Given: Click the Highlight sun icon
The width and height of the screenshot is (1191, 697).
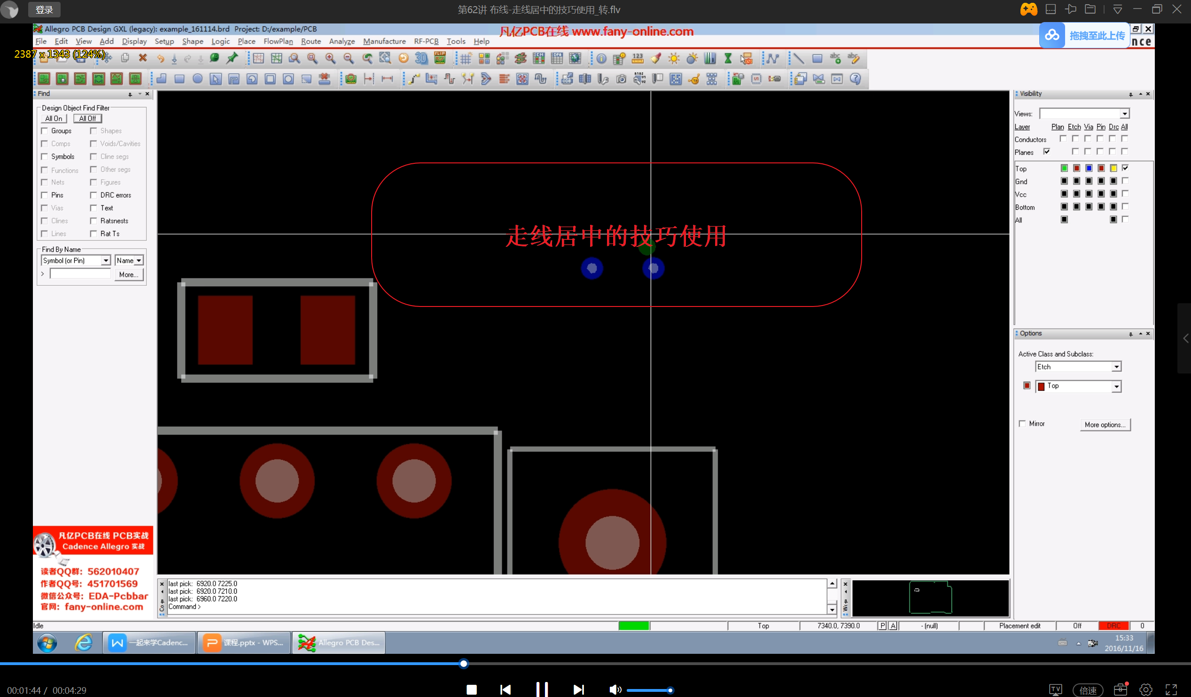Looking at the screenshot, I should point(674,59).
